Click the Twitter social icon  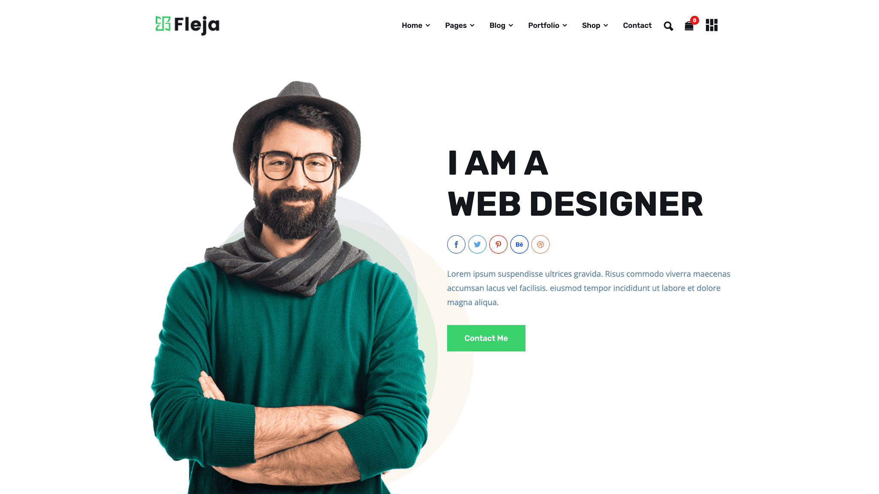click(x=477, y=244)
